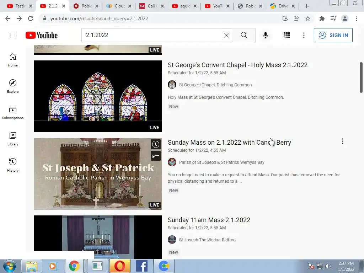This screenshot has height=273, width=364.
Task: Open Chrome extensions puzzle icon
Action: click(322, 18)
